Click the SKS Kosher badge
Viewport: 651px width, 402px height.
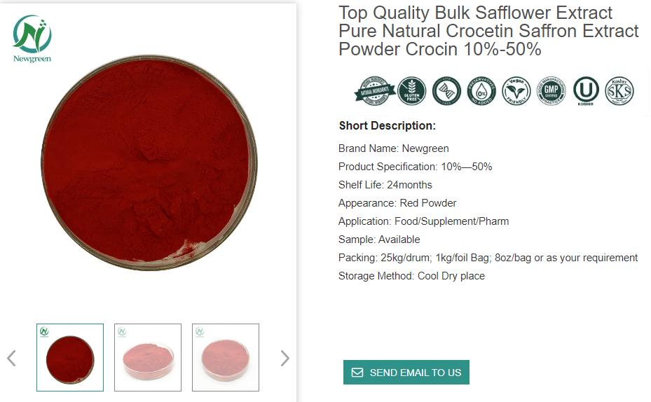point(619,91)
